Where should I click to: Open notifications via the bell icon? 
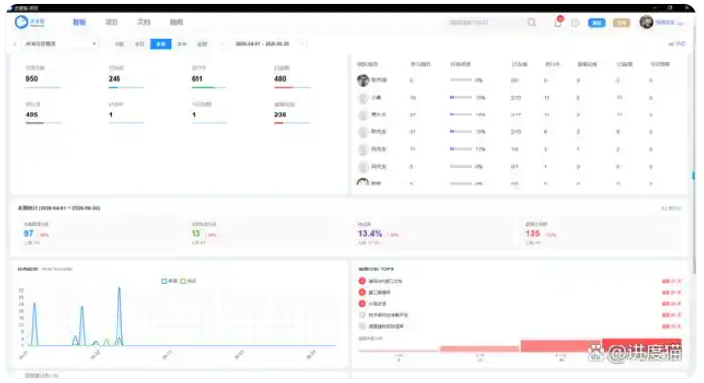click(558, 22)
